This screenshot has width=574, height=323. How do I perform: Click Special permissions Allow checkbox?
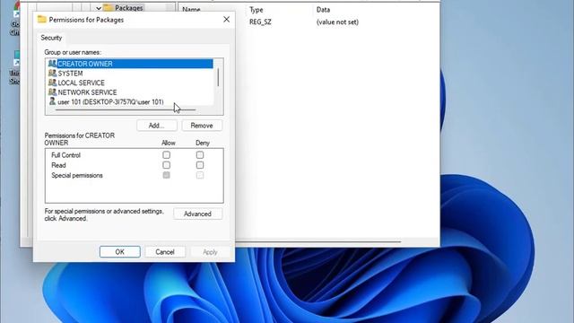166,175
